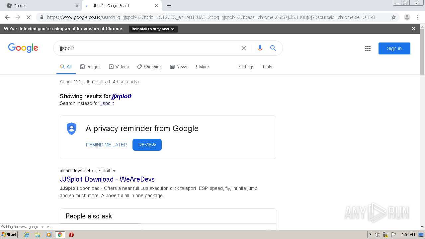Open a new tab with plus button

(169, 6)
